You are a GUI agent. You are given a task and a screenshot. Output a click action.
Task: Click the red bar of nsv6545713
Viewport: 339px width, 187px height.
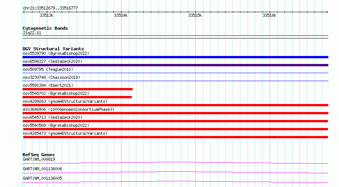[x=175, y=121]
